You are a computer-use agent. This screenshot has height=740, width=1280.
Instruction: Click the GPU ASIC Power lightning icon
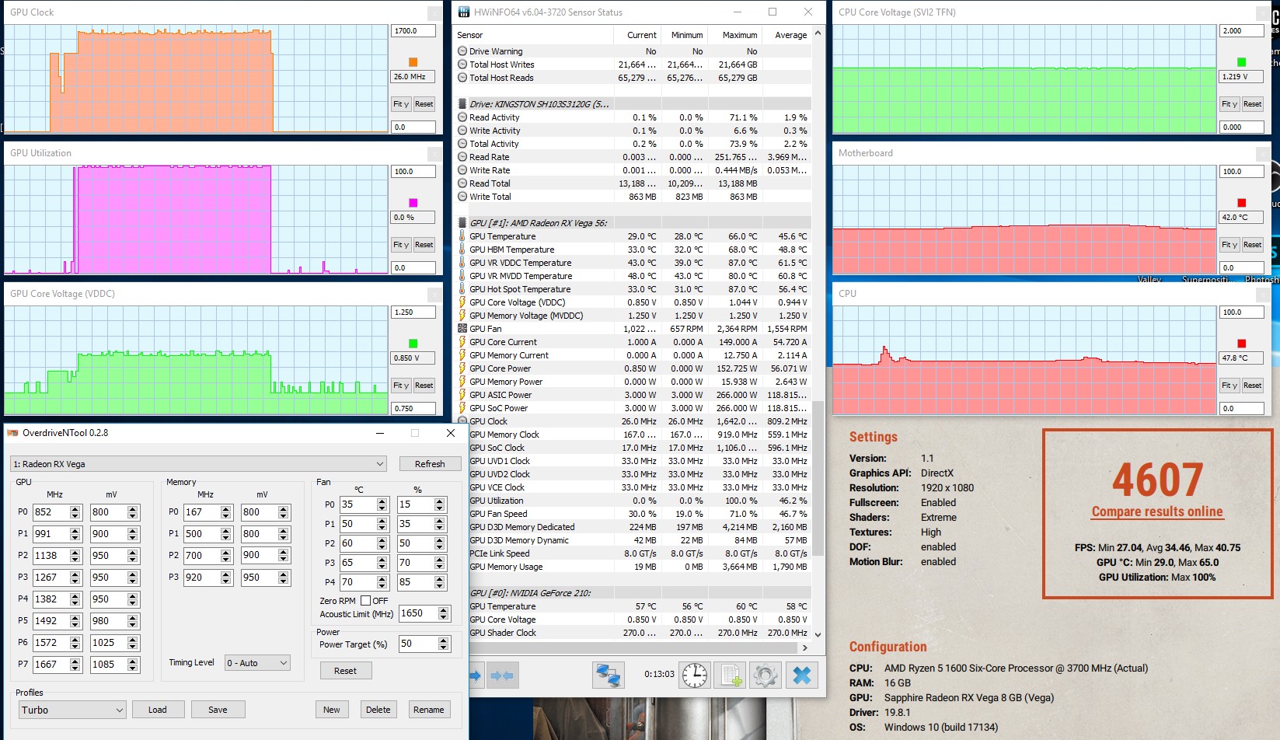coord(462,395)
